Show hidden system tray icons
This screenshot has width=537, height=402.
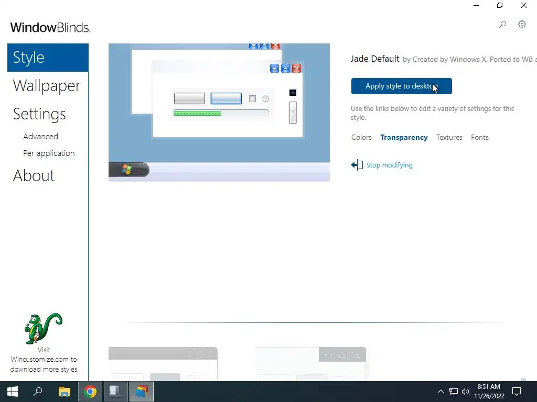coord(441,392)
